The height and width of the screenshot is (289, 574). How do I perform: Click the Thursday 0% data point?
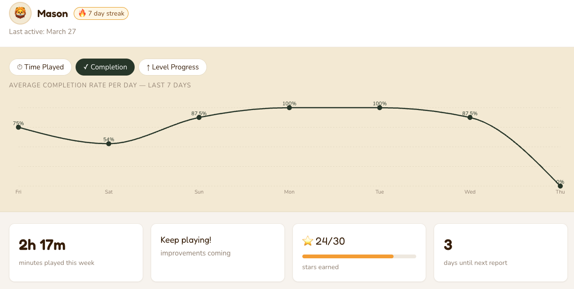point(560,186)
